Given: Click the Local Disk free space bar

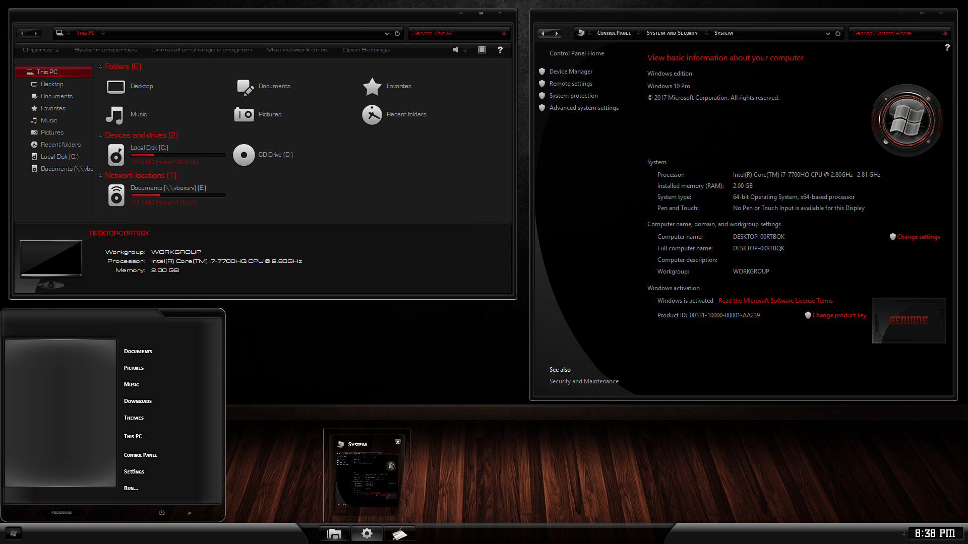Looking at the screenshot, I should tap(177, 155).
